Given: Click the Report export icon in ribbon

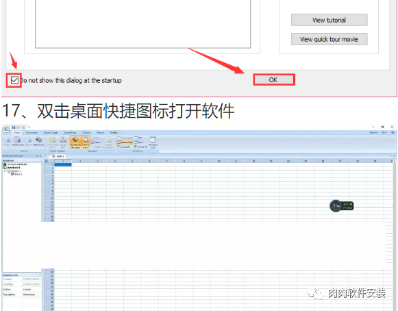Looking at the screenshot, I should point(29,141).
